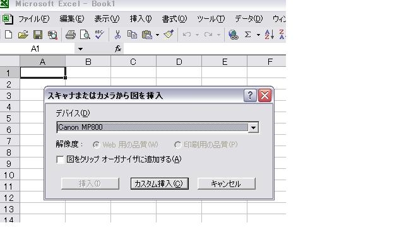Select cell A1
Screen dimensions: 404x252
43,72
